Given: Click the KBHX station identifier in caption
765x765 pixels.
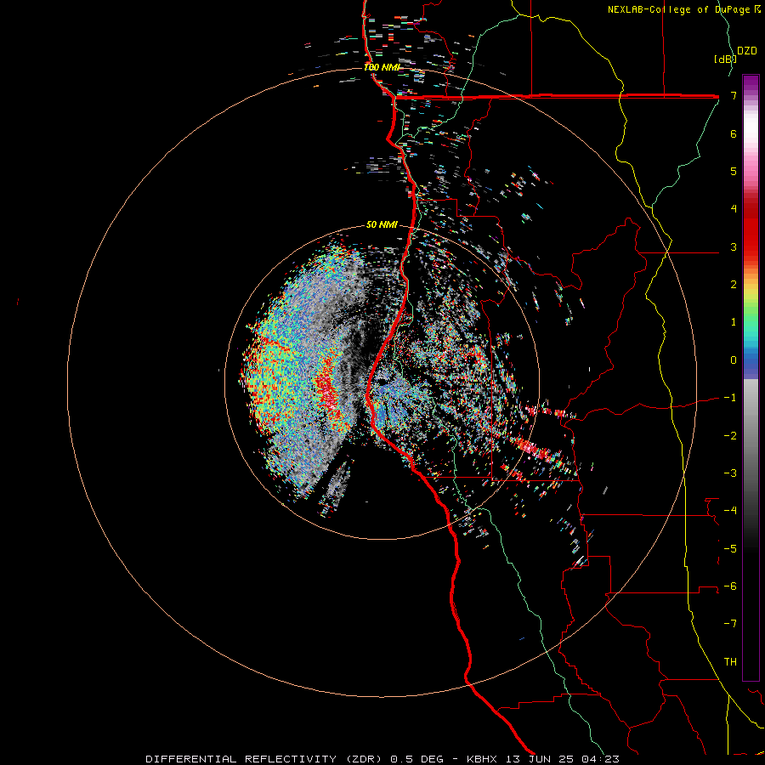Looking at the screenshot, I should pyautogui.click(x=482, y=759).
